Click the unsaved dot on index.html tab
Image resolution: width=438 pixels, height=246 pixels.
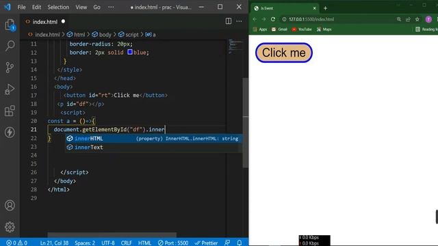point(63,21)
